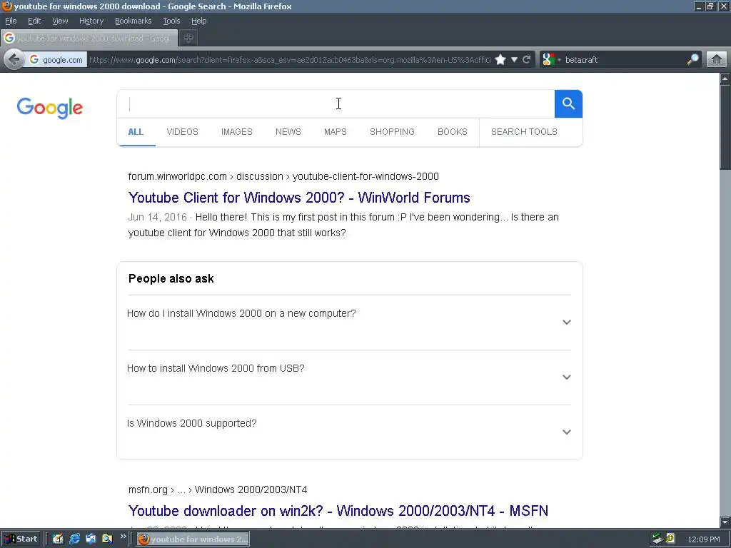Go back using the Firefox back arrow

[14, 60]
